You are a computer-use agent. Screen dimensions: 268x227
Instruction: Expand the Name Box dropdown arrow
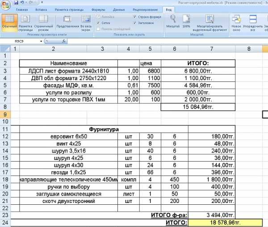click(x=41, y=41)
